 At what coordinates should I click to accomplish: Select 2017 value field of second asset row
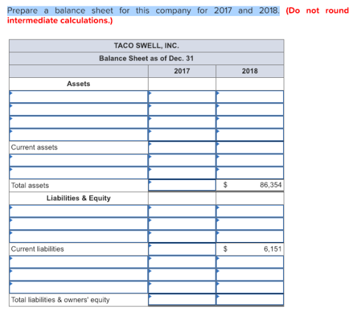click(182, 109)
